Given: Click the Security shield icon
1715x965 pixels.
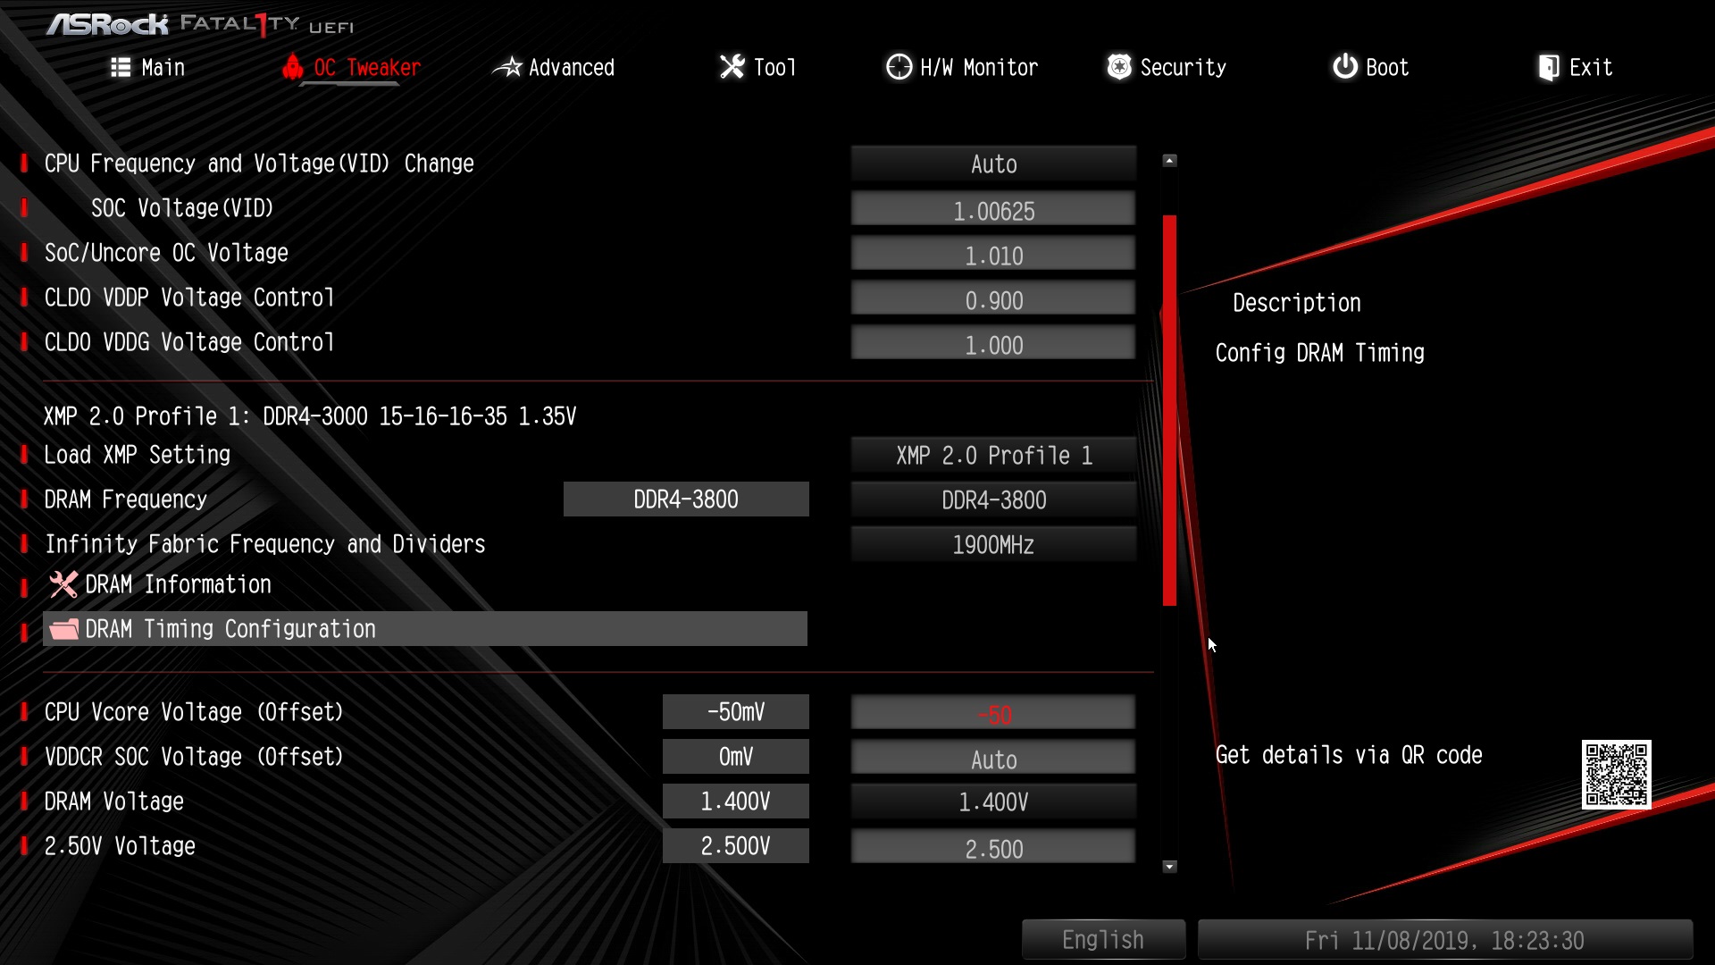Looking at the screenshot, I should 1118,67.
